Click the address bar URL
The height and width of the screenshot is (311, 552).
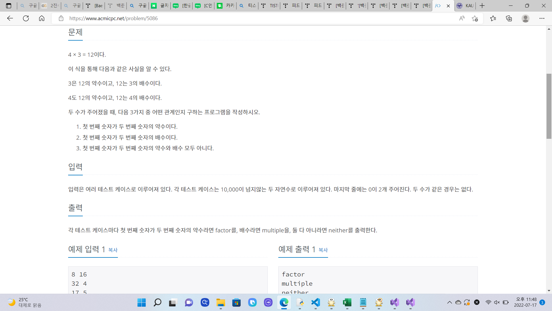(113, 18)
